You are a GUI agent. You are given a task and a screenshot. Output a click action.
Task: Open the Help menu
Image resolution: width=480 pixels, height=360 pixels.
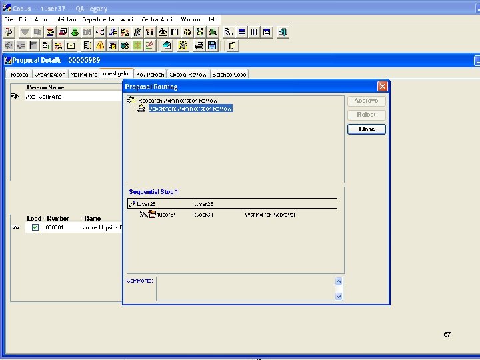pyautogui.click(x=211, y=19)
